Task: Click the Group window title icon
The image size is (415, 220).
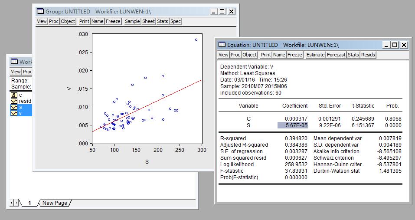Action: click(x=40, y=11)
